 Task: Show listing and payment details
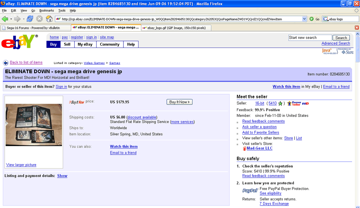62,176
